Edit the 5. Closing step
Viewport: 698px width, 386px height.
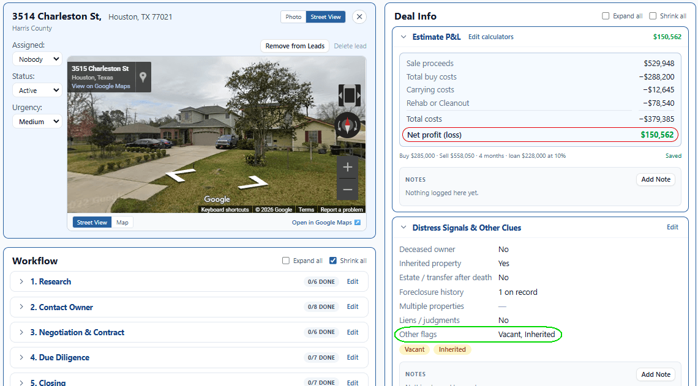pos(353,382)
